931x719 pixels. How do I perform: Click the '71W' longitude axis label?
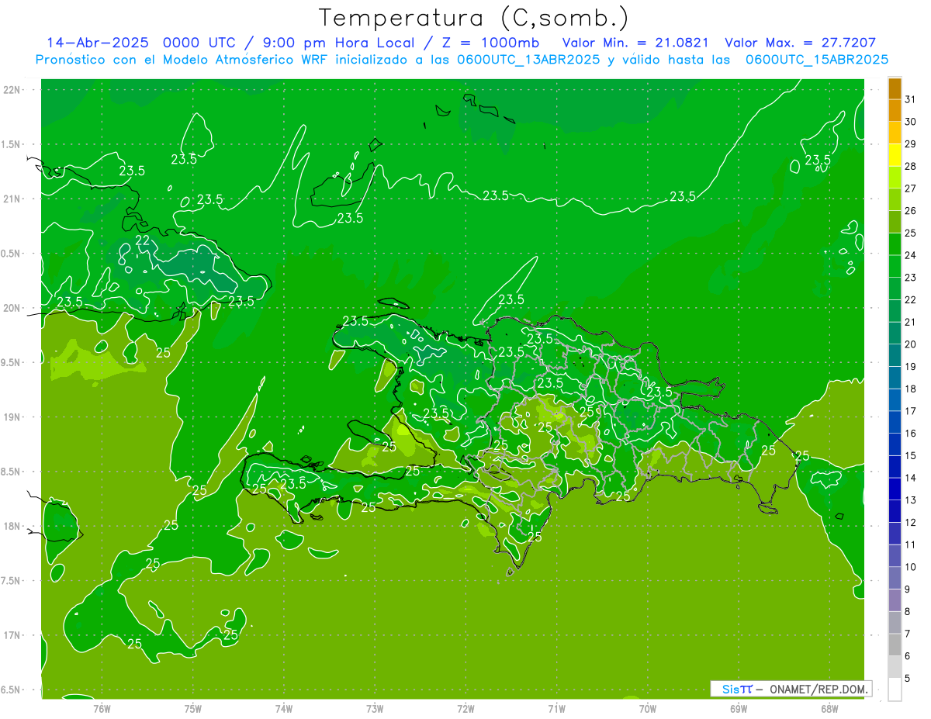[556, 708]
